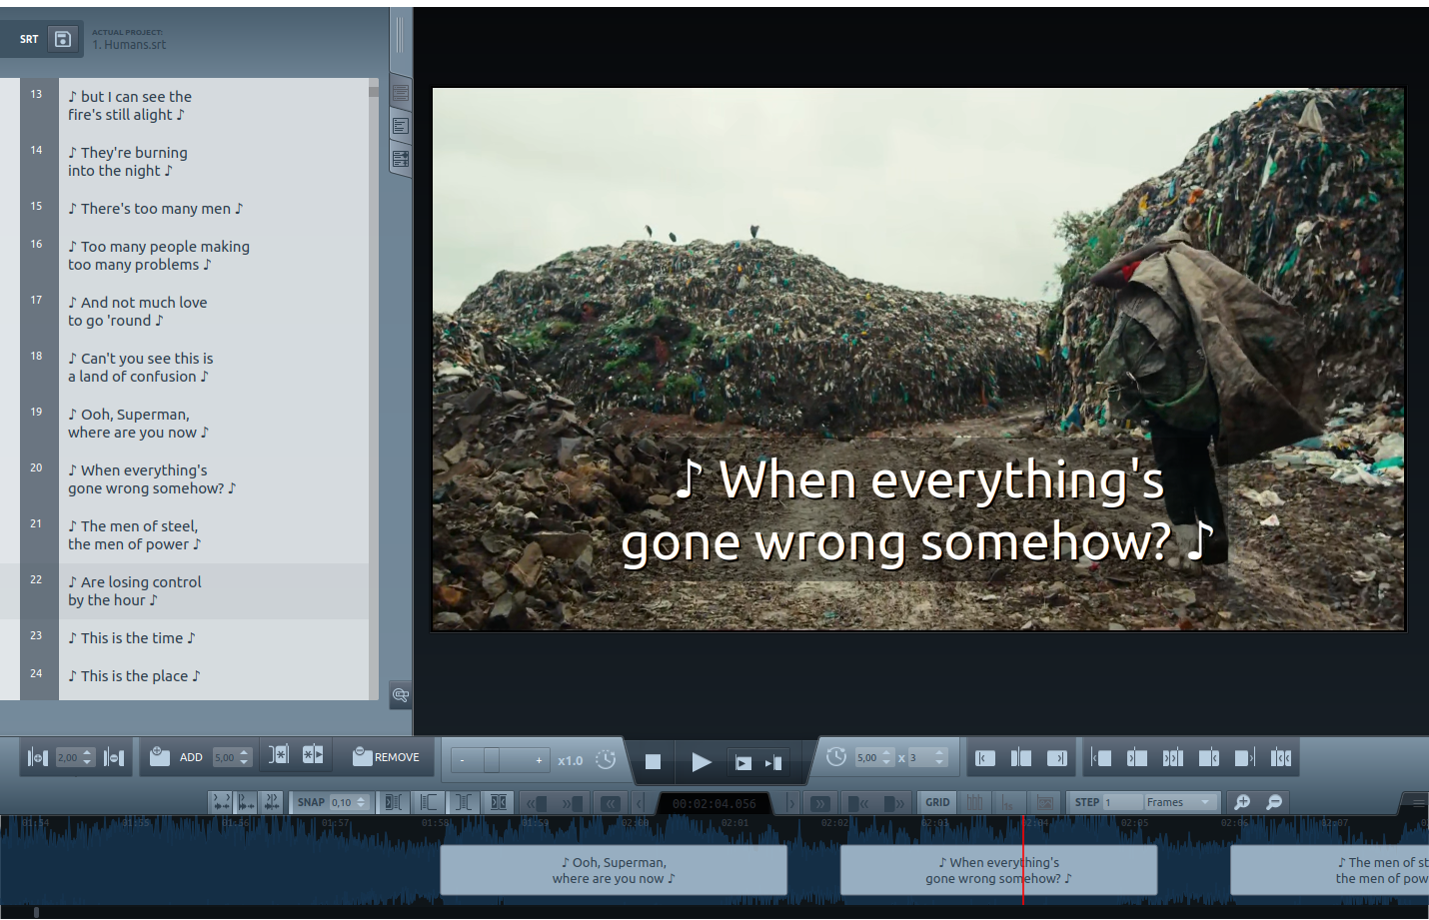
Task: Click the split subtitle at cursor icon
Action: coord(1021,758)
